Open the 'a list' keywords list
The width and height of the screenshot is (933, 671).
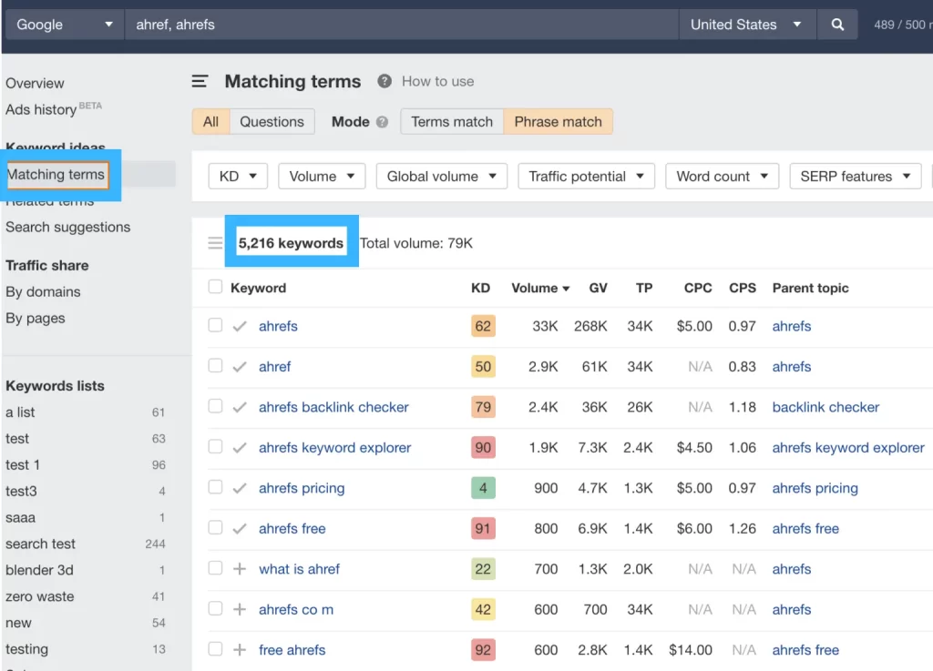tap(20, 412)
